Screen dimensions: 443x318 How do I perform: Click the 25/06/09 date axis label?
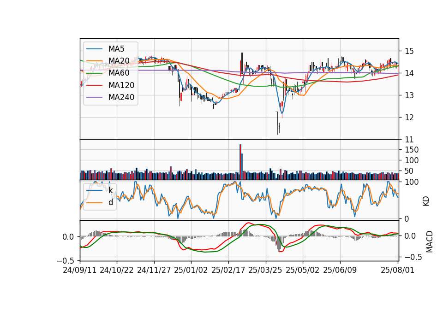tap(340, 270)
